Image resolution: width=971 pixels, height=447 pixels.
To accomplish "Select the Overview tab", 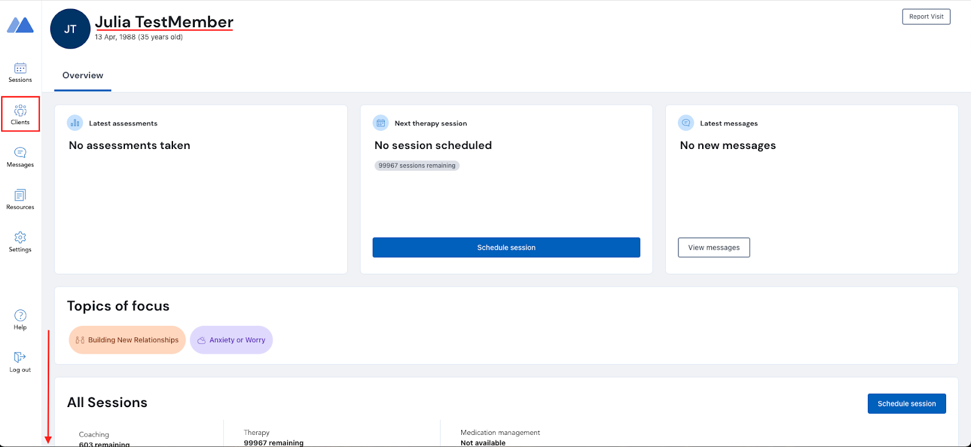I will click(x=83, y=76).
